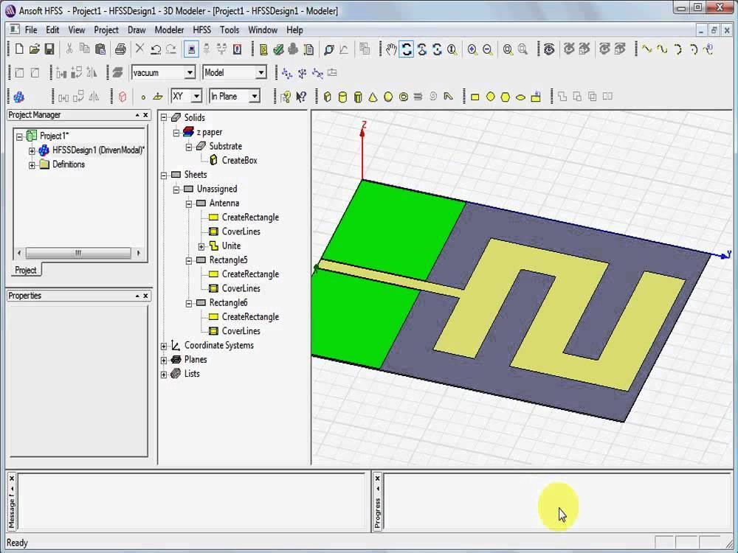Select the Draw Circle tool
738x553 pixels.
point(491,97)
